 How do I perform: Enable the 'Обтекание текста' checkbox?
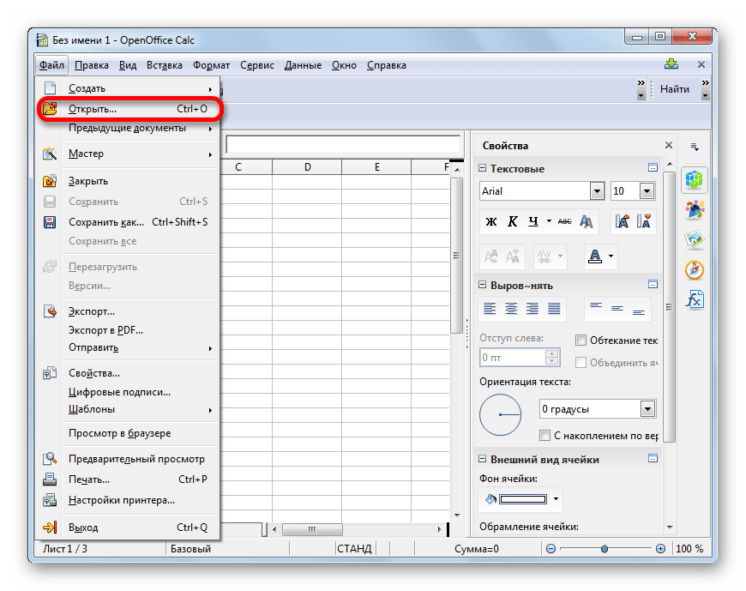pos(581,341)
